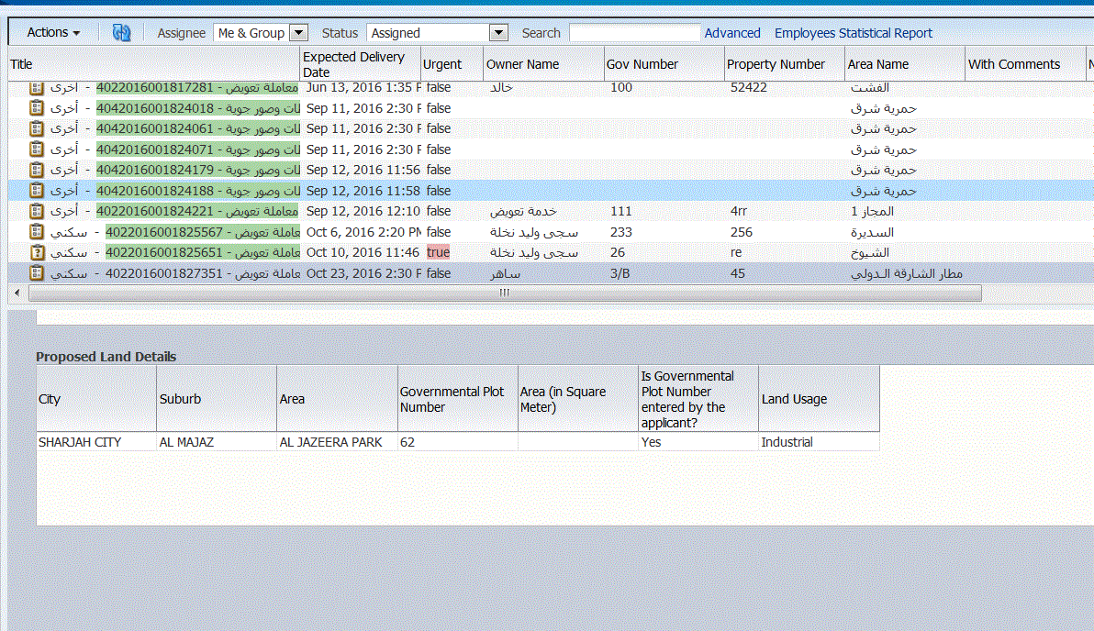Click date 'Sep 12, 2016 12:10' cell
This screenshot has height=631, width=1094.
(363, 211)
